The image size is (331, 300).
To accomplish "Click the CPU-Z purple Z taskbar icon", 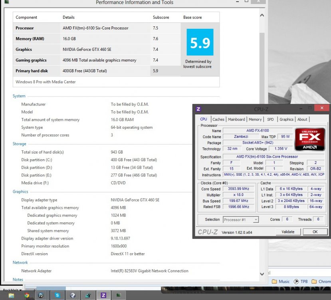I will coord(103,295).
